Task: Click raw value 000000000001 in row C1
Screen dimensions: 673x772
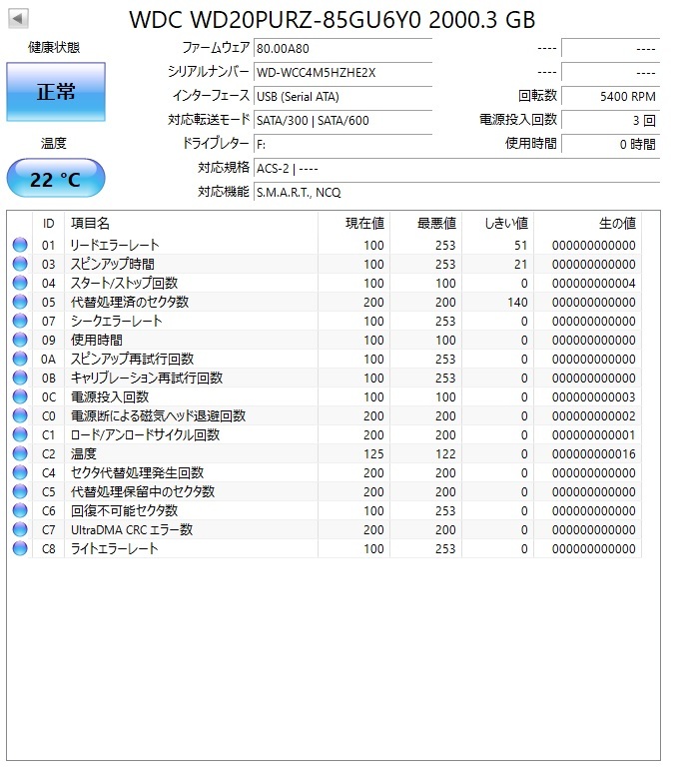Action: [594, 434]
